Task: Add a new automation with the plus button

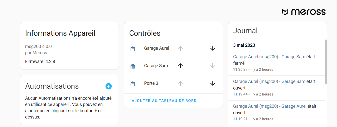Action: (x=108, y=86)
